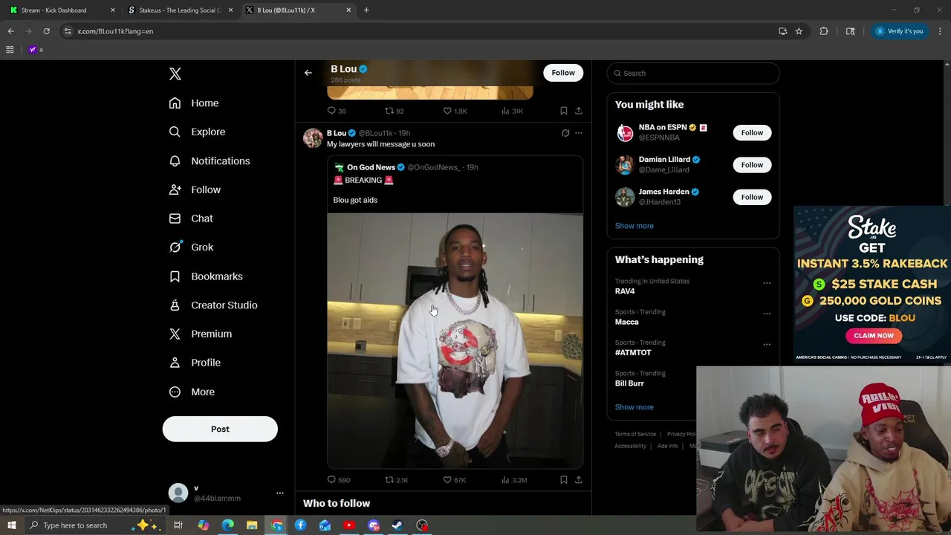Bookmark the tweet with 3.2M views
The height and width of the screenshot is (535, 951).
click(x=563, y=480)
